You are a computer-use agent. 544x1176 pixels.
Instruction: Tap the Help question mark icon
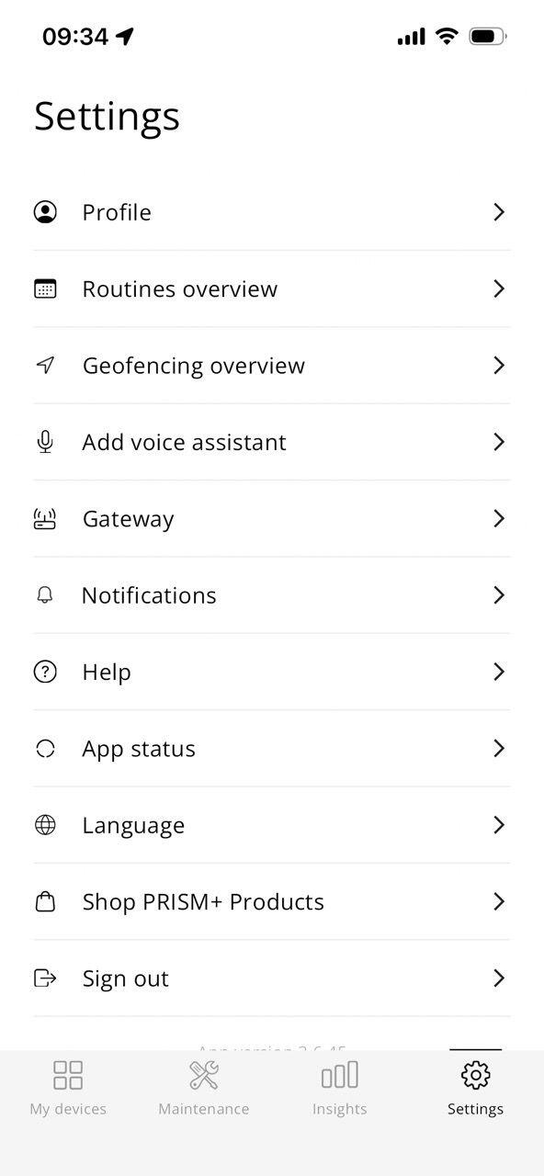pyautogui.click(x=45, y=672)
